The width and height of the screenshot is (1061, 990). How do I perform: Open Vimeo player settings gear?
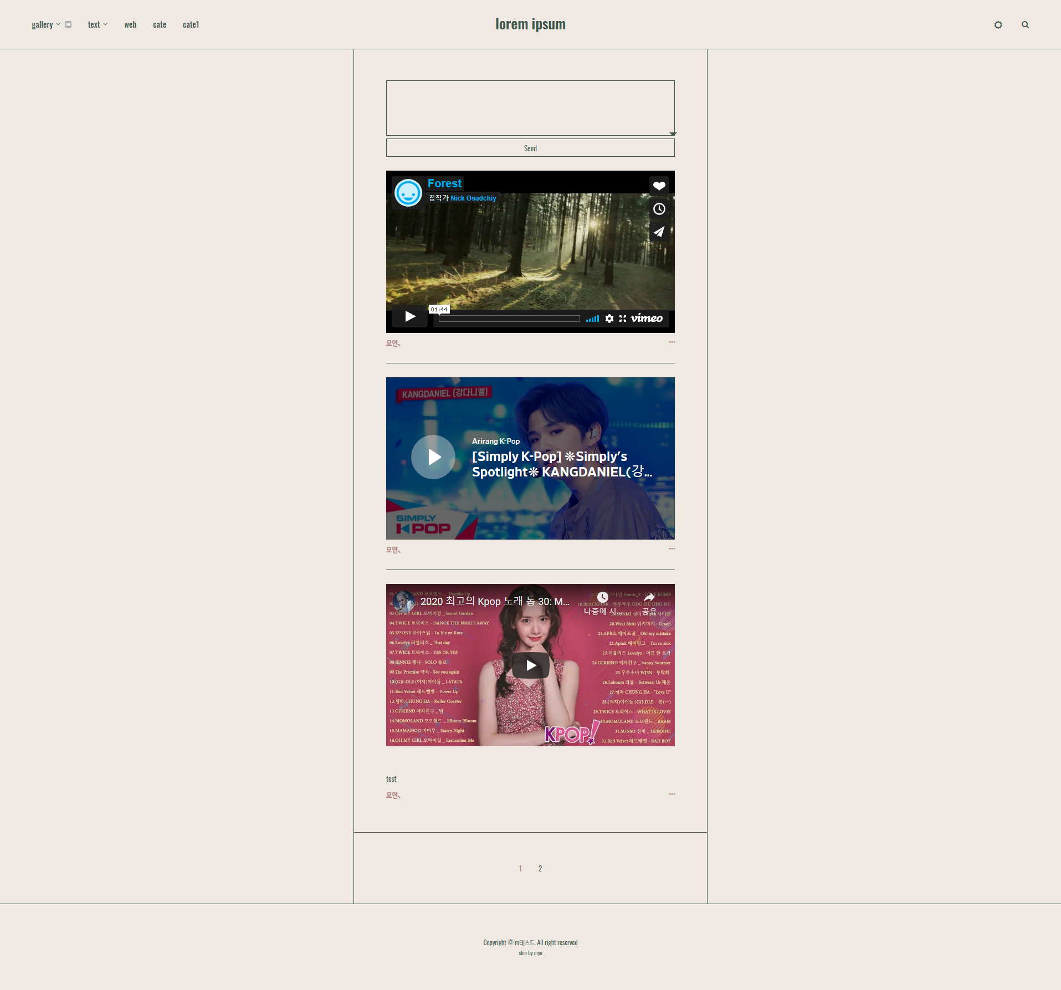point(609,319)
